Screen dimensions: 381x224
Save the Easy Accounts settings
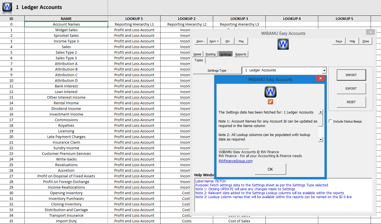(x=339, y=41)
